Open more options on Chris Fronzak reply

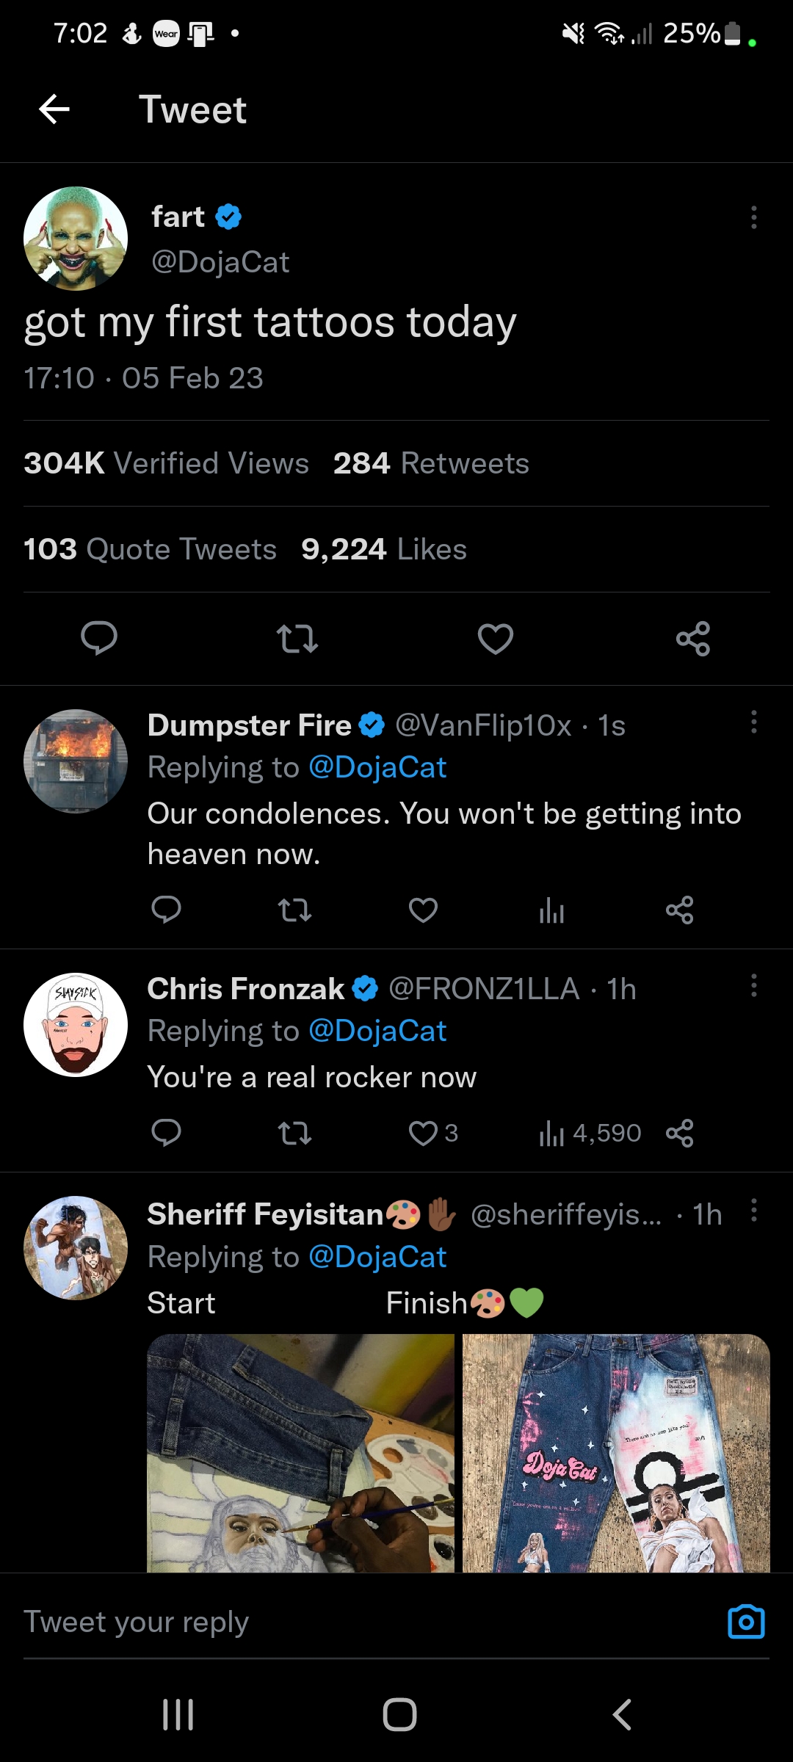[x=753, y=986]
